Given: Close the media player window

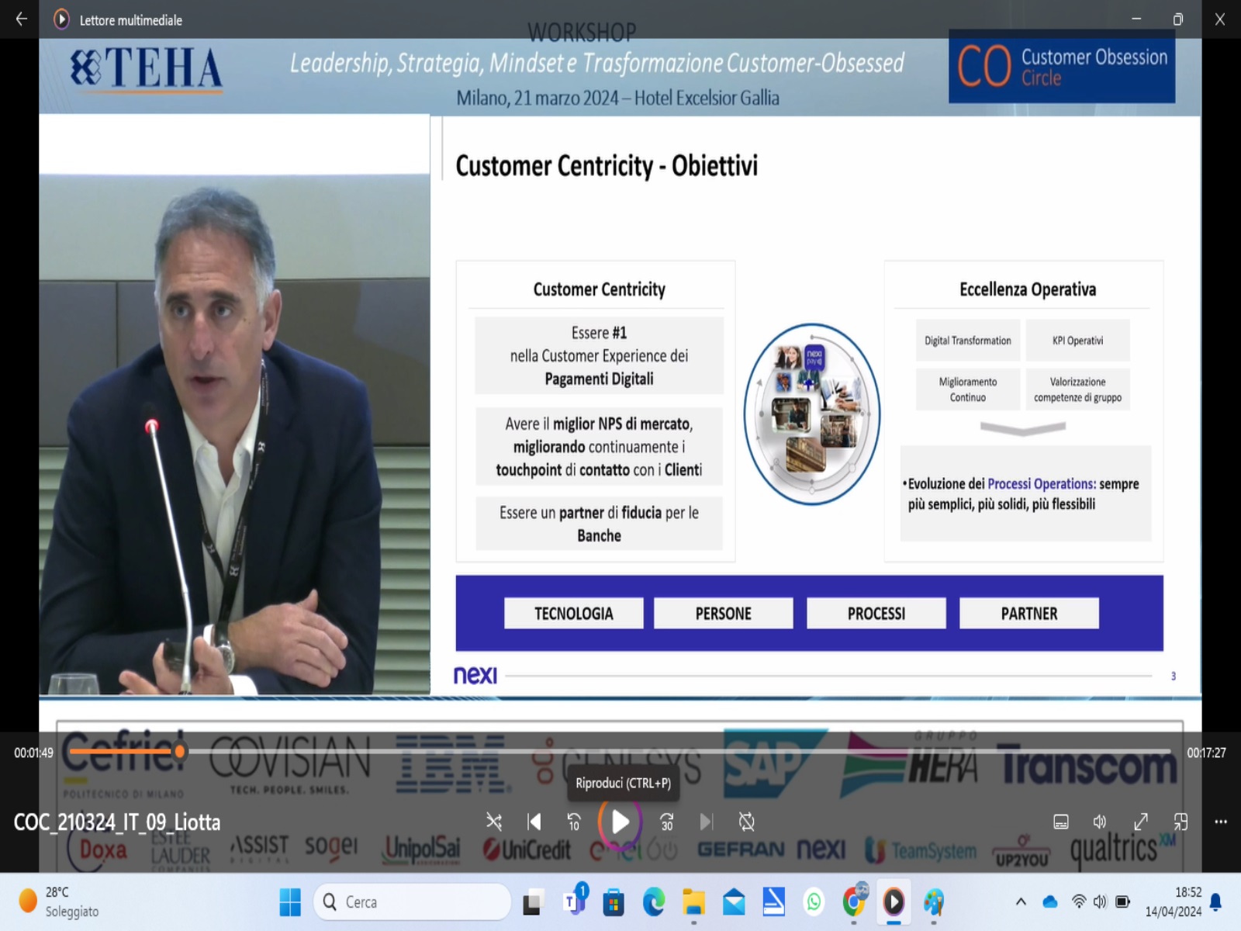Looking at the screenshot, I should [1220, 19].
